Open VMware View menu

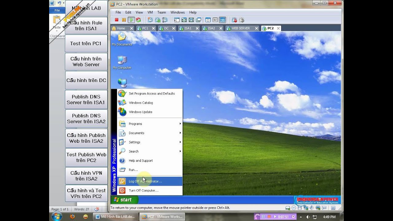tap(139, 12)
